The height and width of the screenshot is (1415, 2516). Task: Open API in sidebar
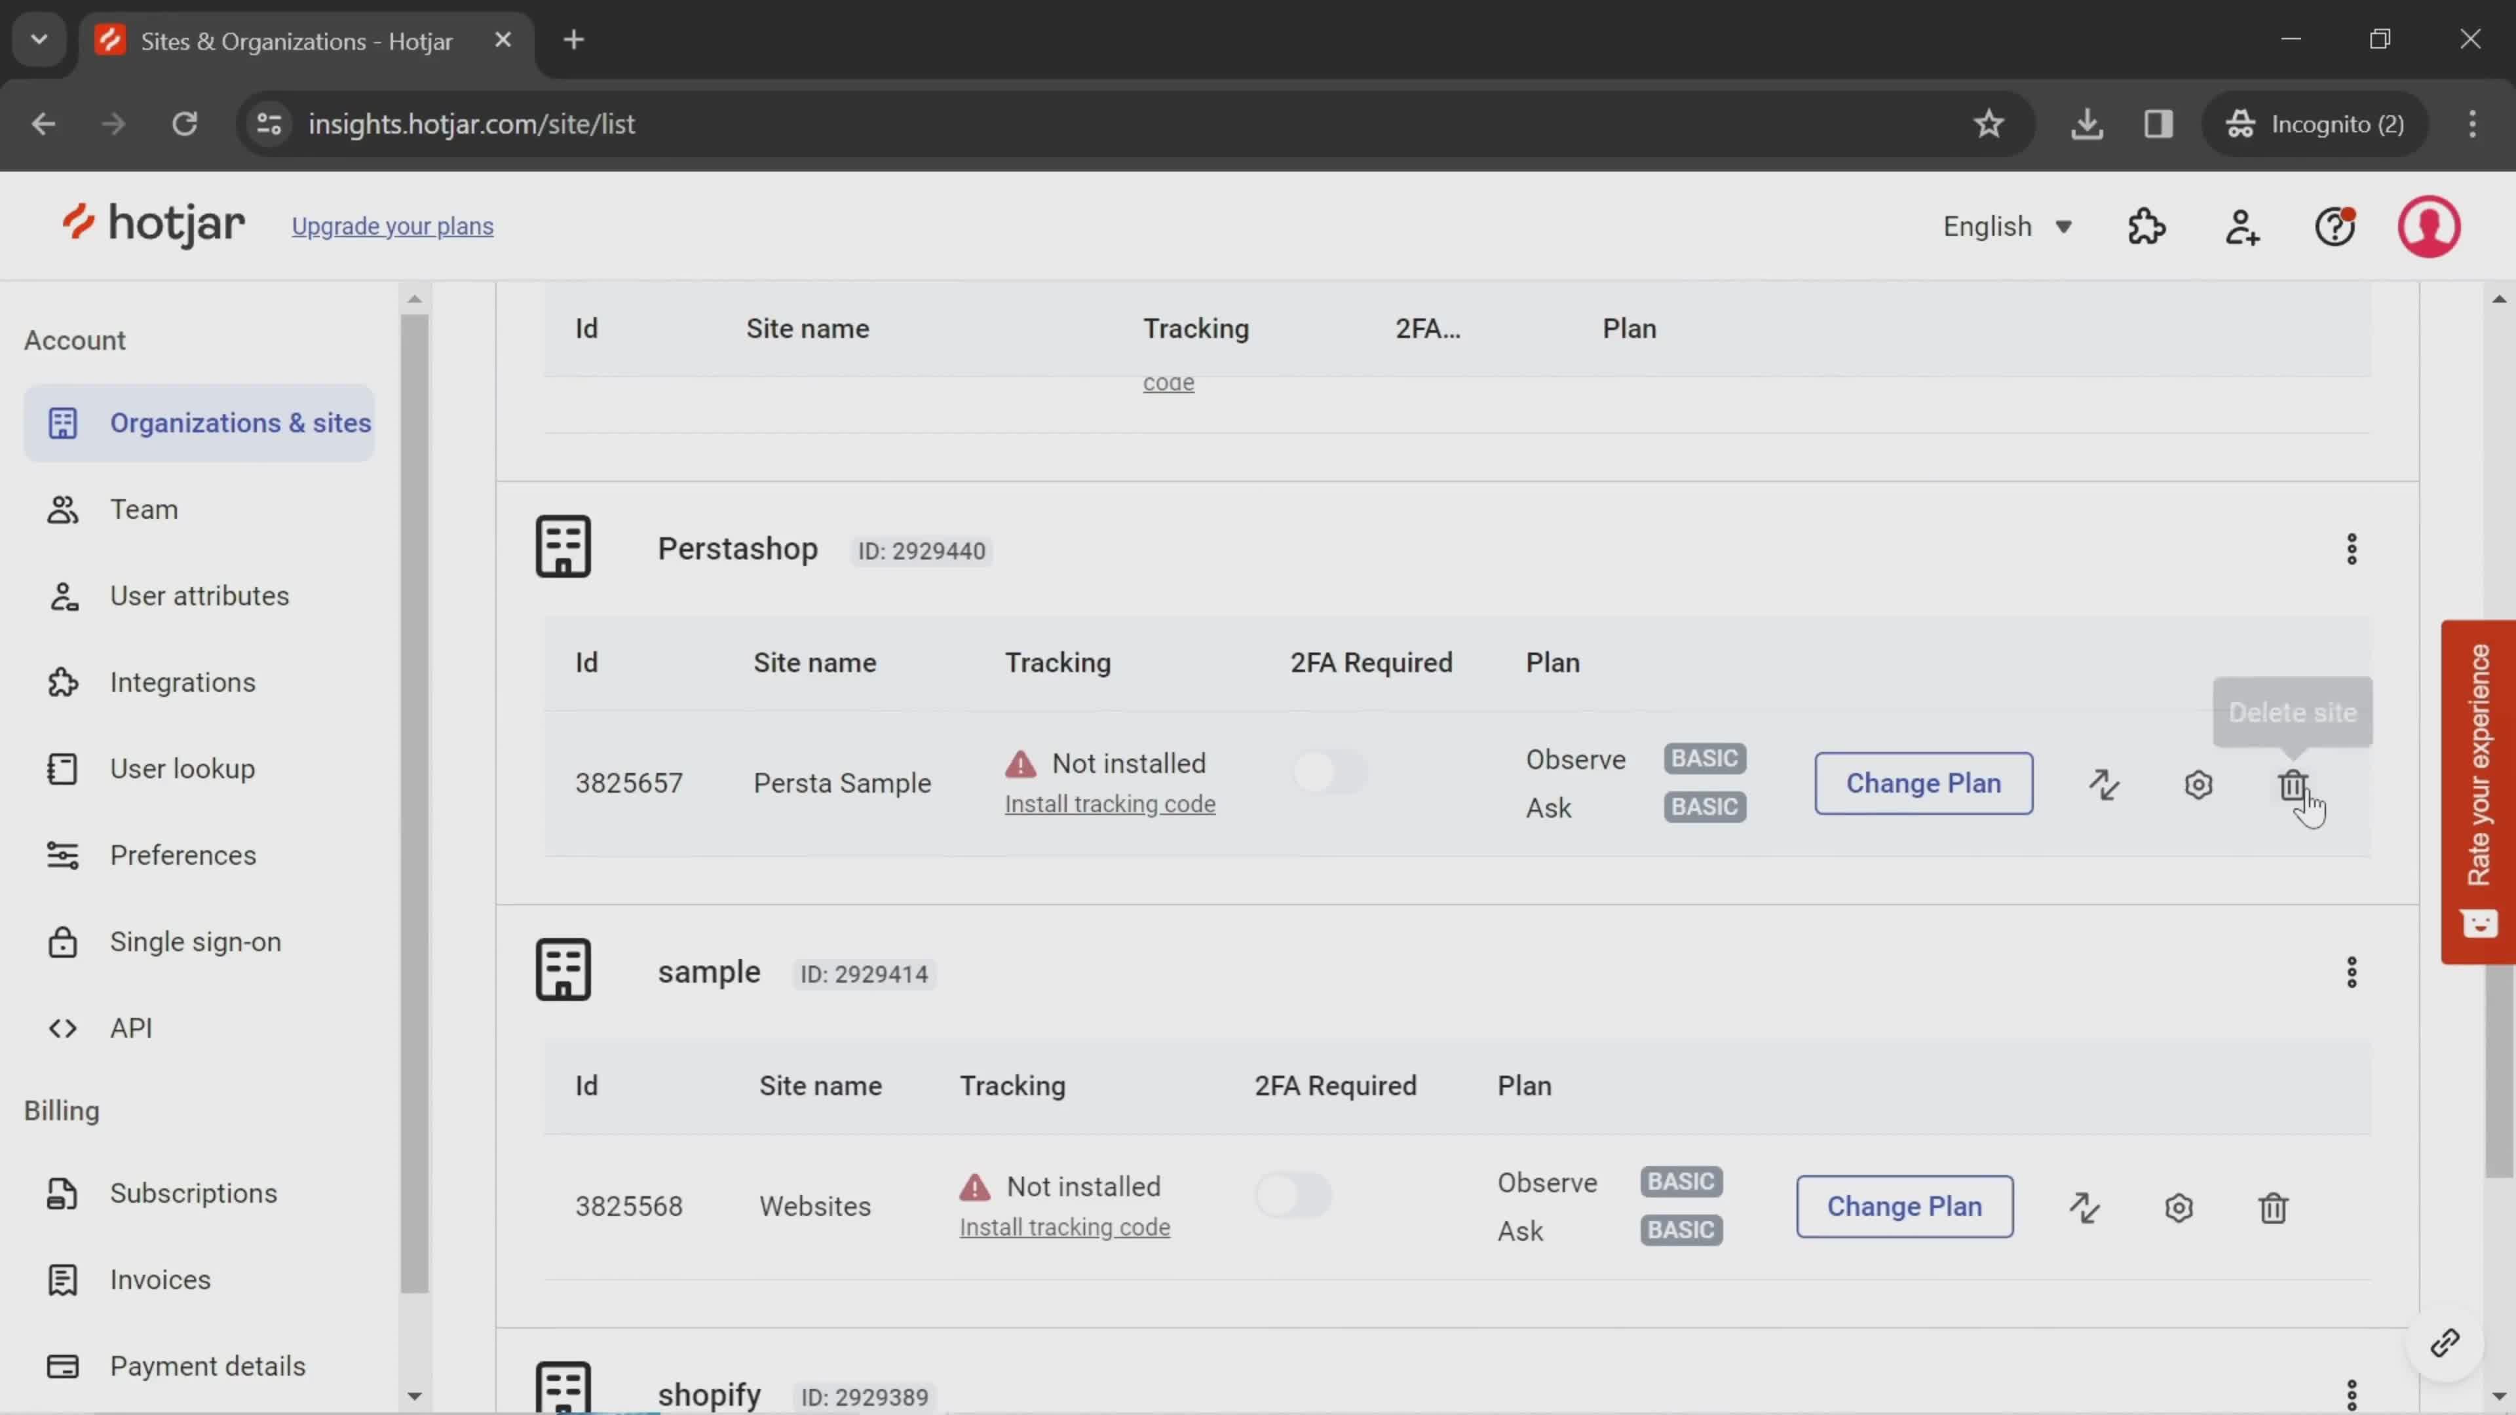coord(199,1028)
